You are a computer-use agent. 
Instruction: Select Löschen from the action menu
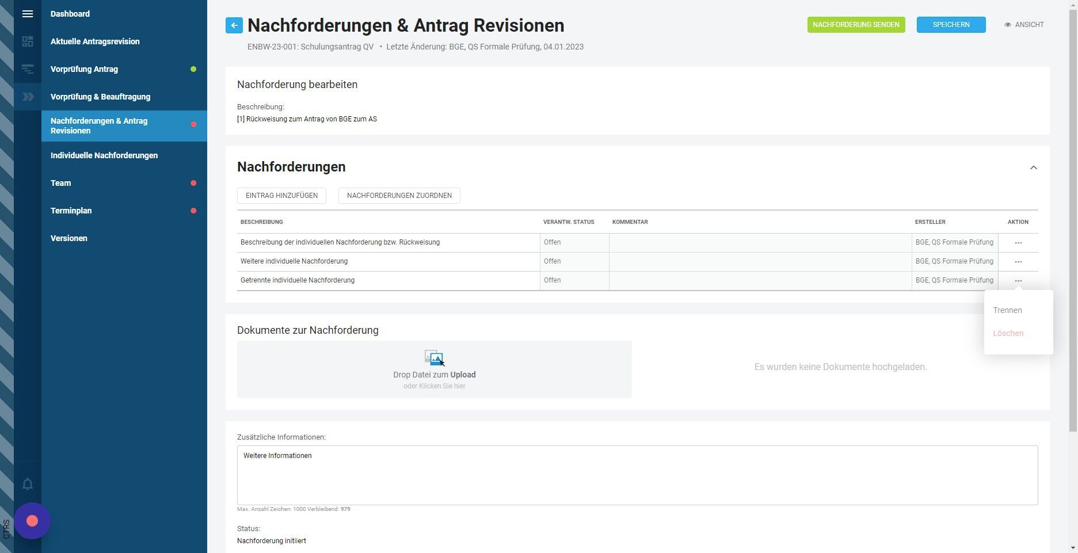tap(1008, 333)
